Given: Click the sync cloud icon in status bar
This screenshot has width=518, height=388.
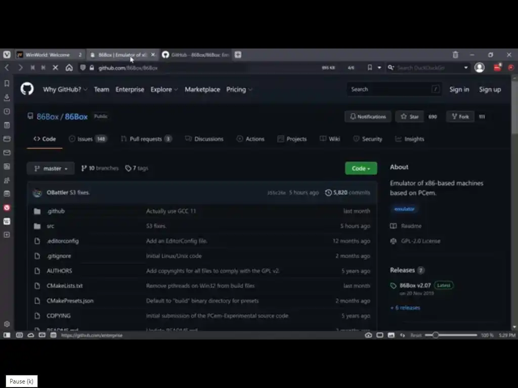Looking at the screenshot, I should click(31, 335).
